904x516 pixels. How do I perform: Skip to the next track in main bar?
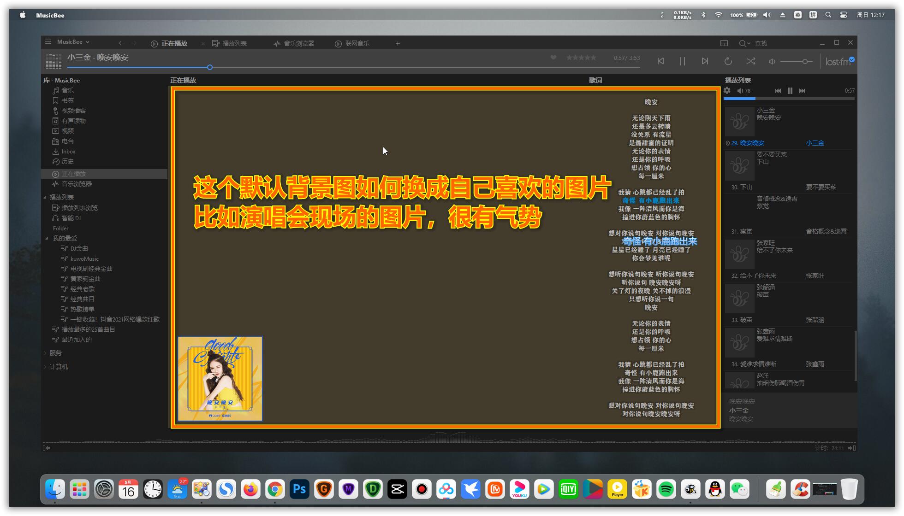coord(705,61)
